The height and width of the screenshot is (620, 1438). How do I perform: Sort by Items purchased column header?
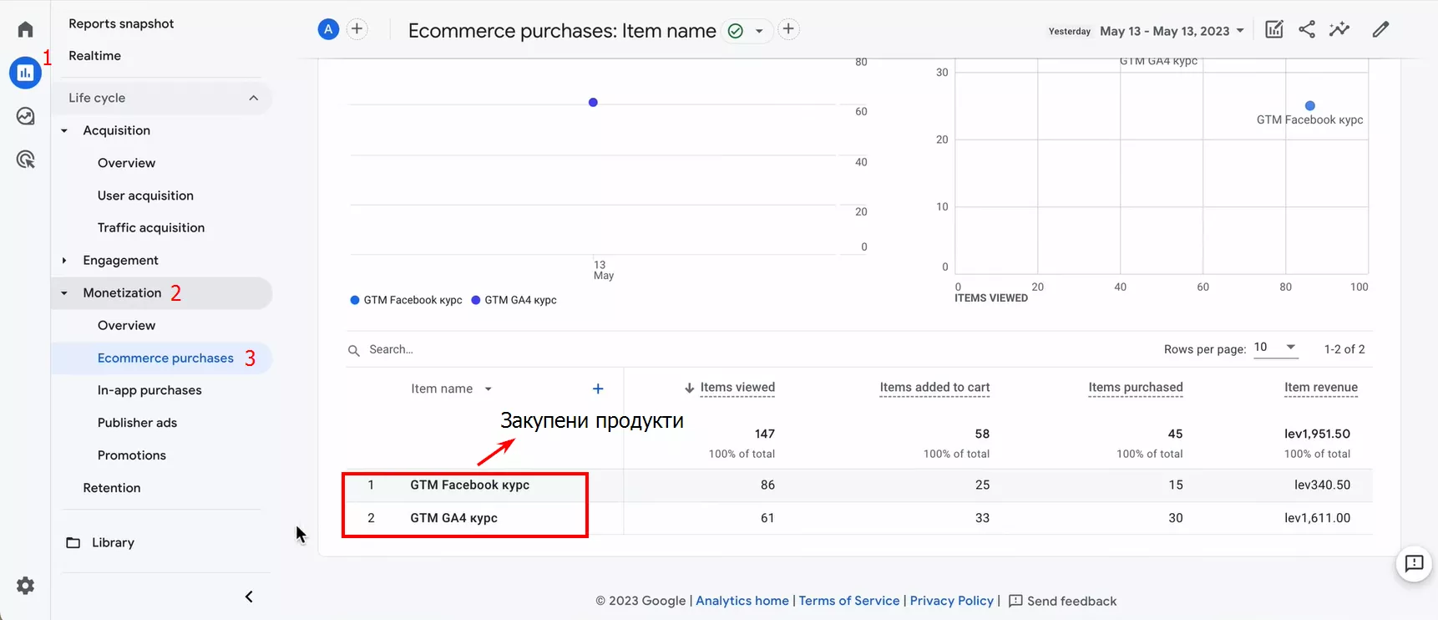1136,388
